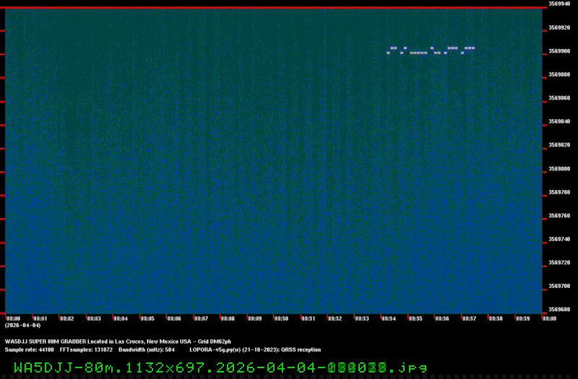Click the QRSS signal trace near 3569900
Image resolution: width=578 pixels, height=379 pixels.
click(x=431, y=50)
